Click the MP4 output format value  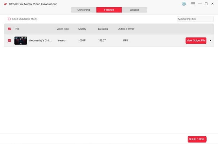click(125, 40)
